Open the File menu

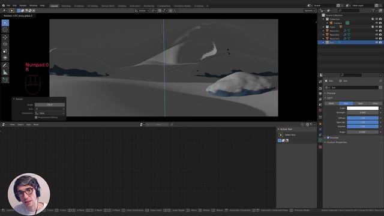8,5
